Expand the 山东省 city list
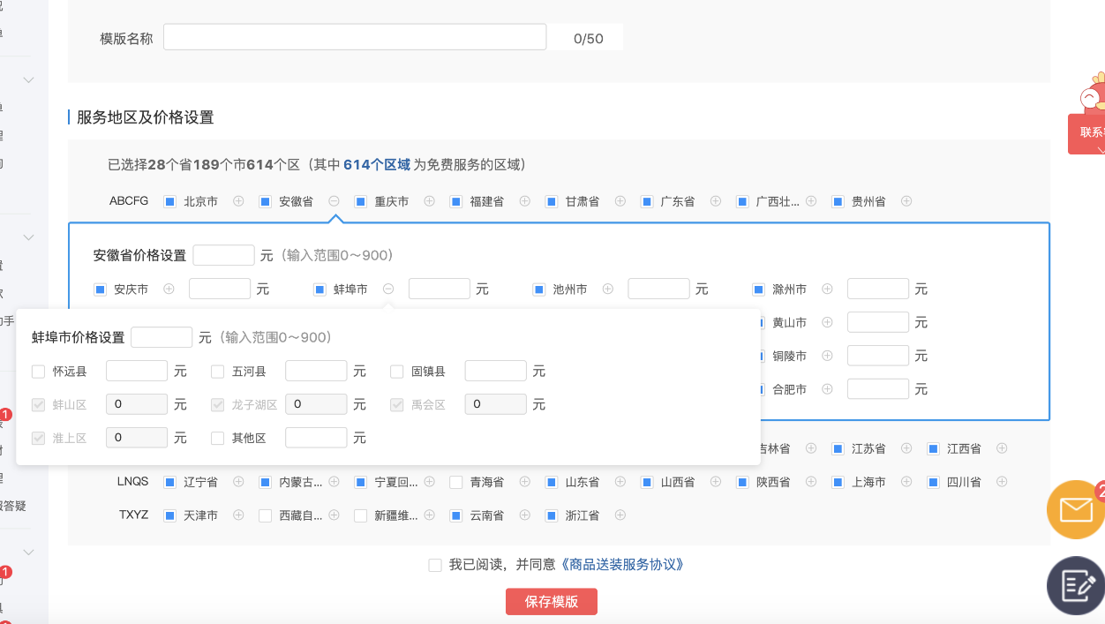 point(620,482)
